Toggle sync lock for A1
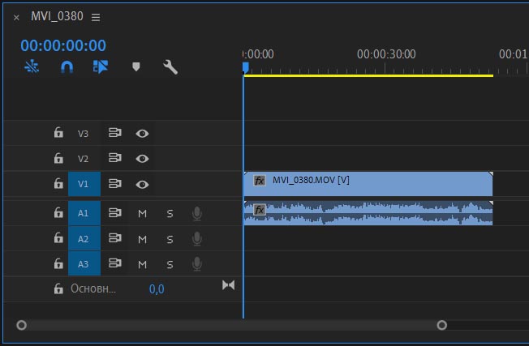 coord(114,213)
